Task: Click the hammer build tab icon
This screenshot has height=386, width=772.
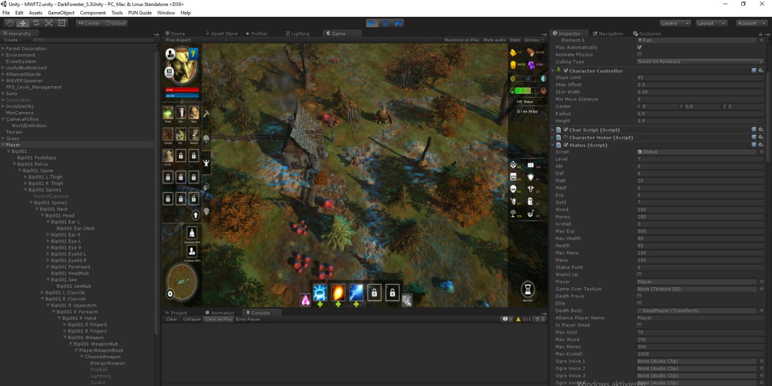Action: tap(206, 113)
